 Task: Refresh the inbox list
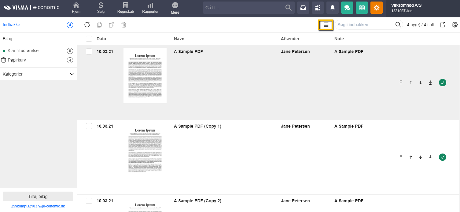(x=87, y=25)
